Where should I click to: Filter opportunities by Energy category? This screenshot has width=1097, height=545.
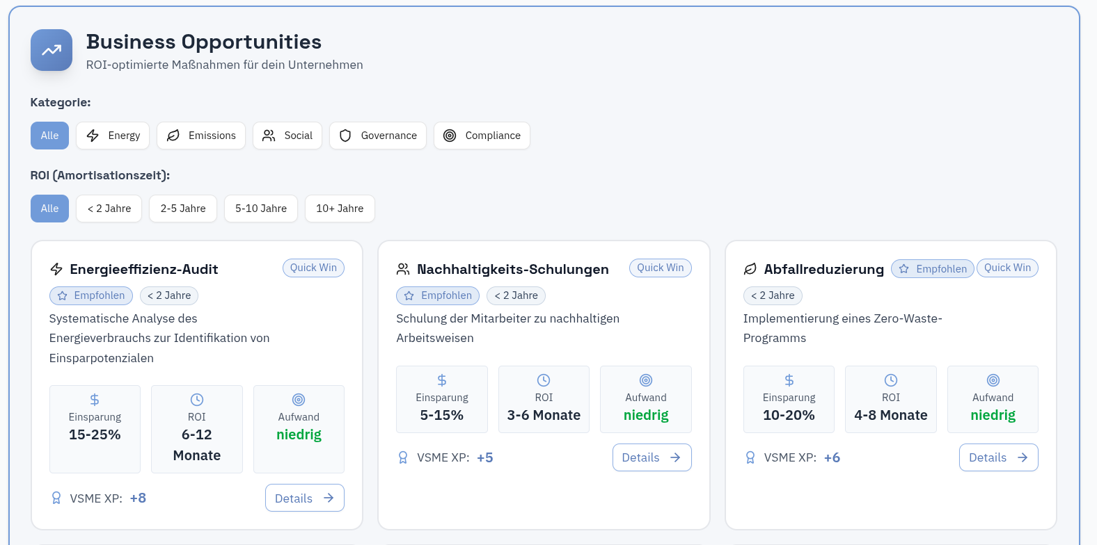[x=113, y=136]
